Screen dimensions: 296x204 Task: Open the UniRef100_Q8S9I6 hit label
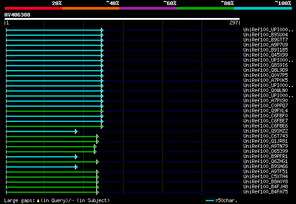265,65
